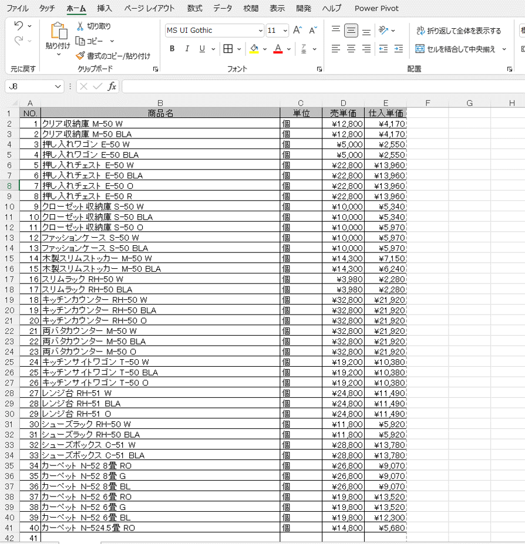This screenshot has width=525, height=544.
Task: Open the 挿入 (Insert) ribbon tab
Action: click(105, 8)
